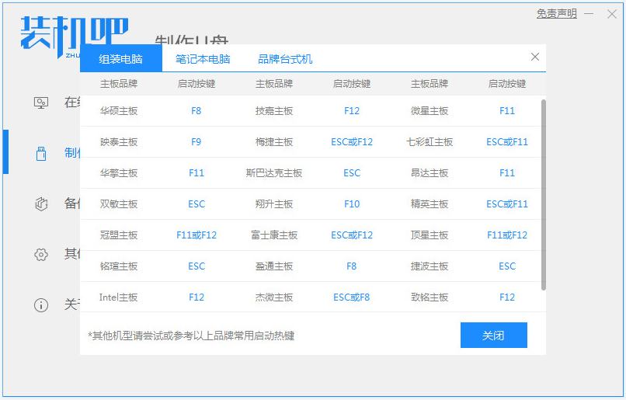Click the F12 hotkey for Intel主板
The width and height of the screenshot is (626, 400).
tap(196, 297)
